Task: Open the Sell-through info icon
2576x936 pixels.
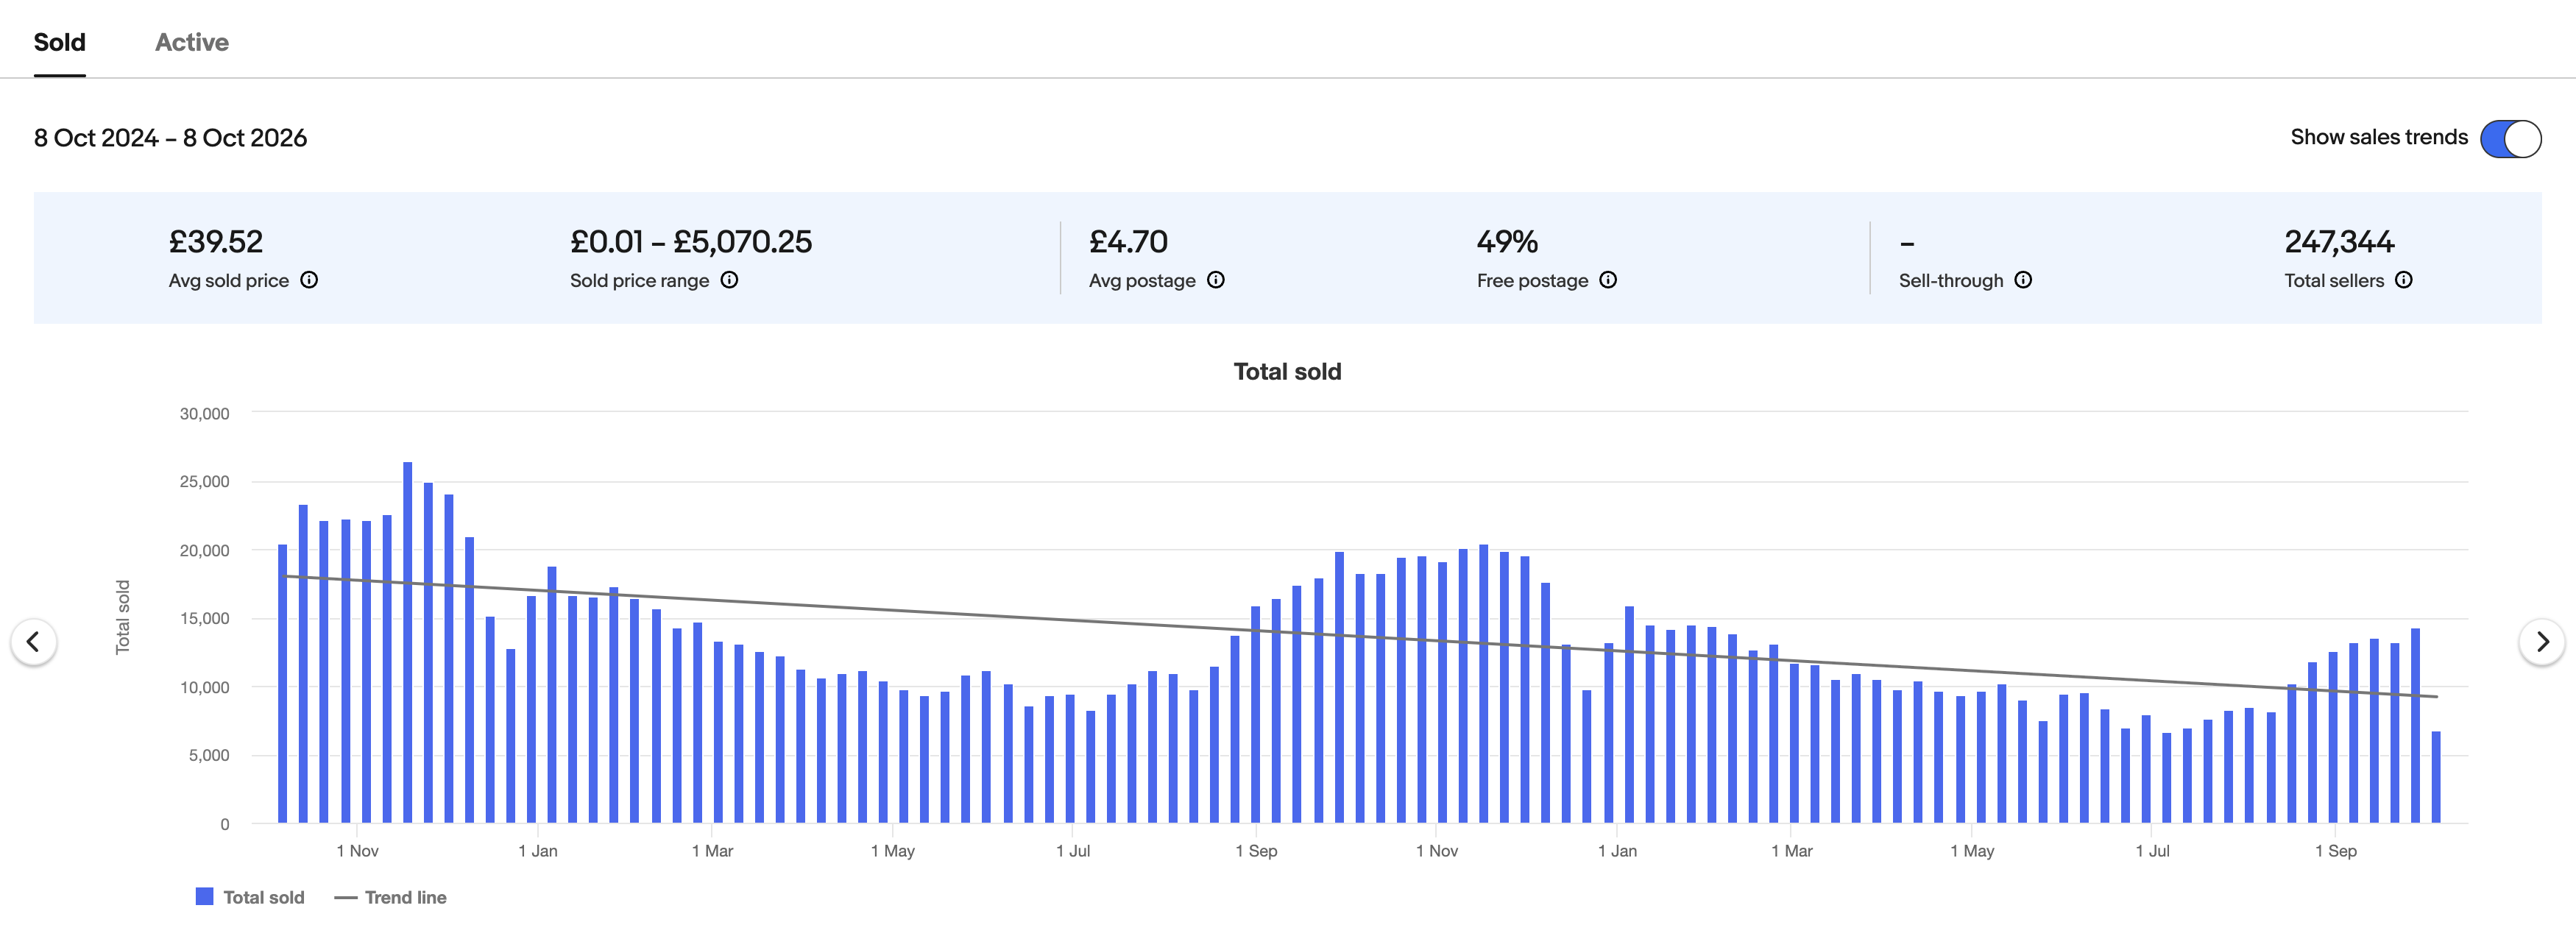Action: [2022, 280]
